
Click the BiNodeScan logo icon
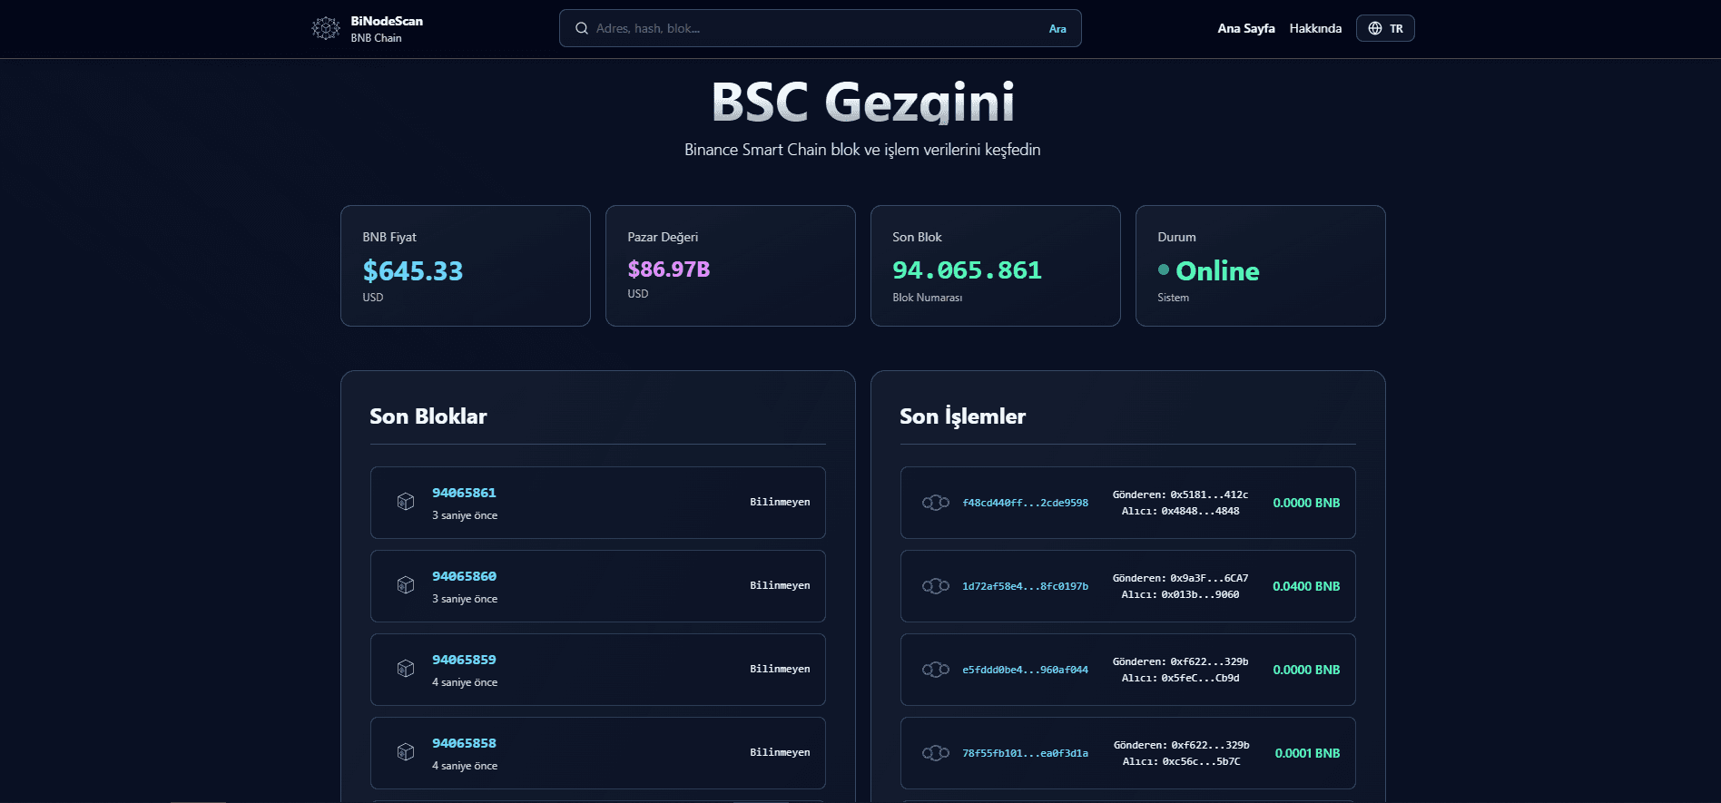(326, 28)
